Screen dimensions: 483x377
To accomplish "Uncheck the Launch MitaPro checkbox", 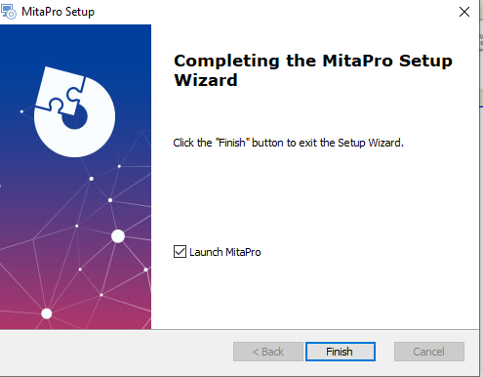I will coord(180,252).
